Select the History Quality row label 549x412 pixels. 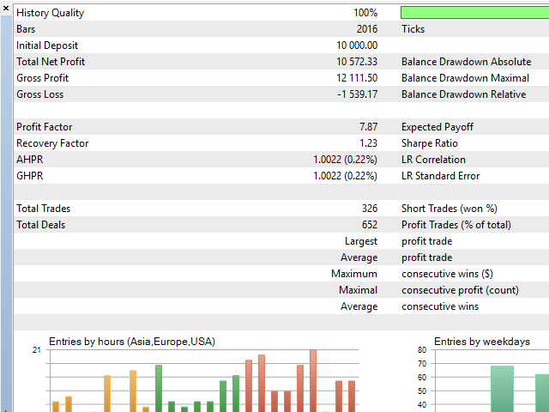(51, 13)
